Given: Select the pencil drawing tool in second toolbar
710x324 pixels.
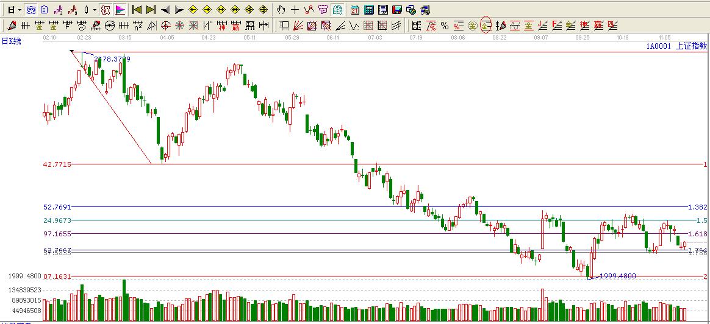Looking at the screenshot, I should click(11, 26).
